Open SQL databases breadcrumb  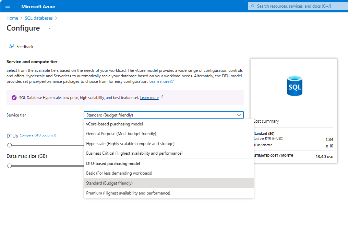click(39, 18)
